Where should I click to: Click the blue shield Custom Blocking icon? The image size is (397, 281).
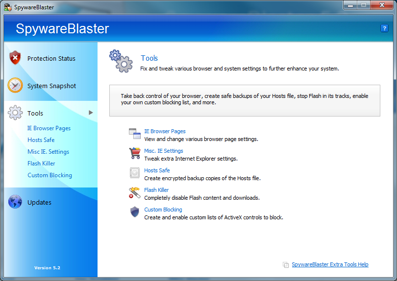click(134, 212)
